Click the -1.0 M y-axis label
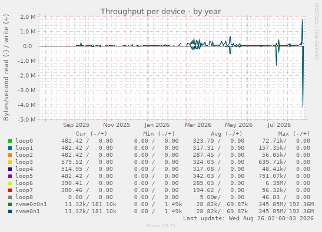The height and width of the screenshot is (232, 322). (x=26, y=61)
